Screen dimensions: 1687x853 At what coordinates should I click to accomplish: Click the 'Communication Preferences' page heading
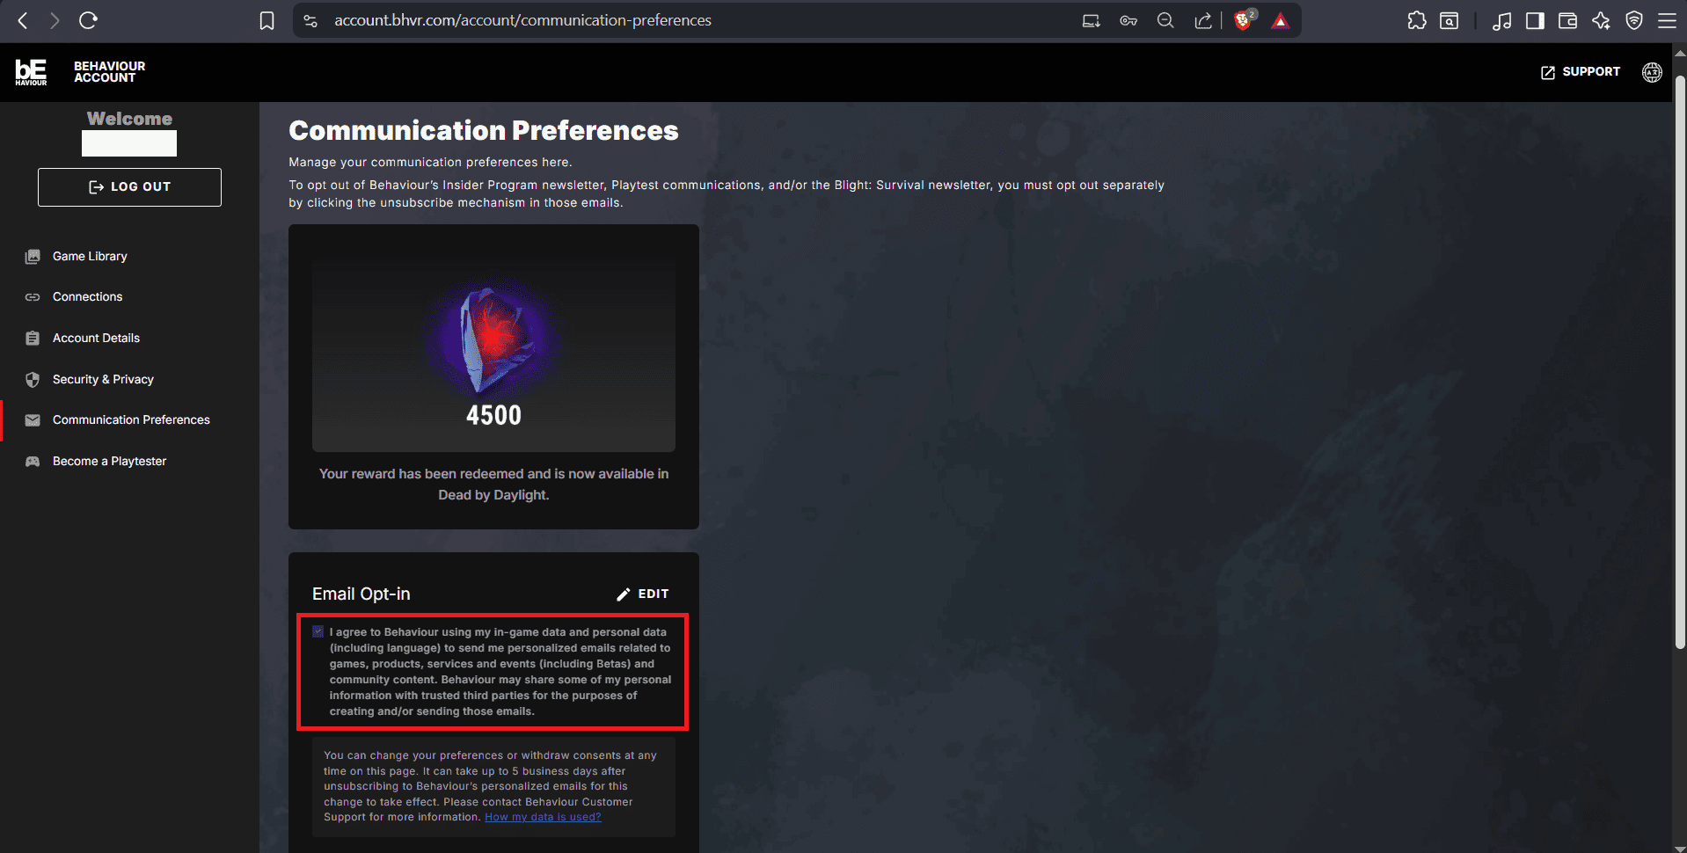[x=484, y=131]
